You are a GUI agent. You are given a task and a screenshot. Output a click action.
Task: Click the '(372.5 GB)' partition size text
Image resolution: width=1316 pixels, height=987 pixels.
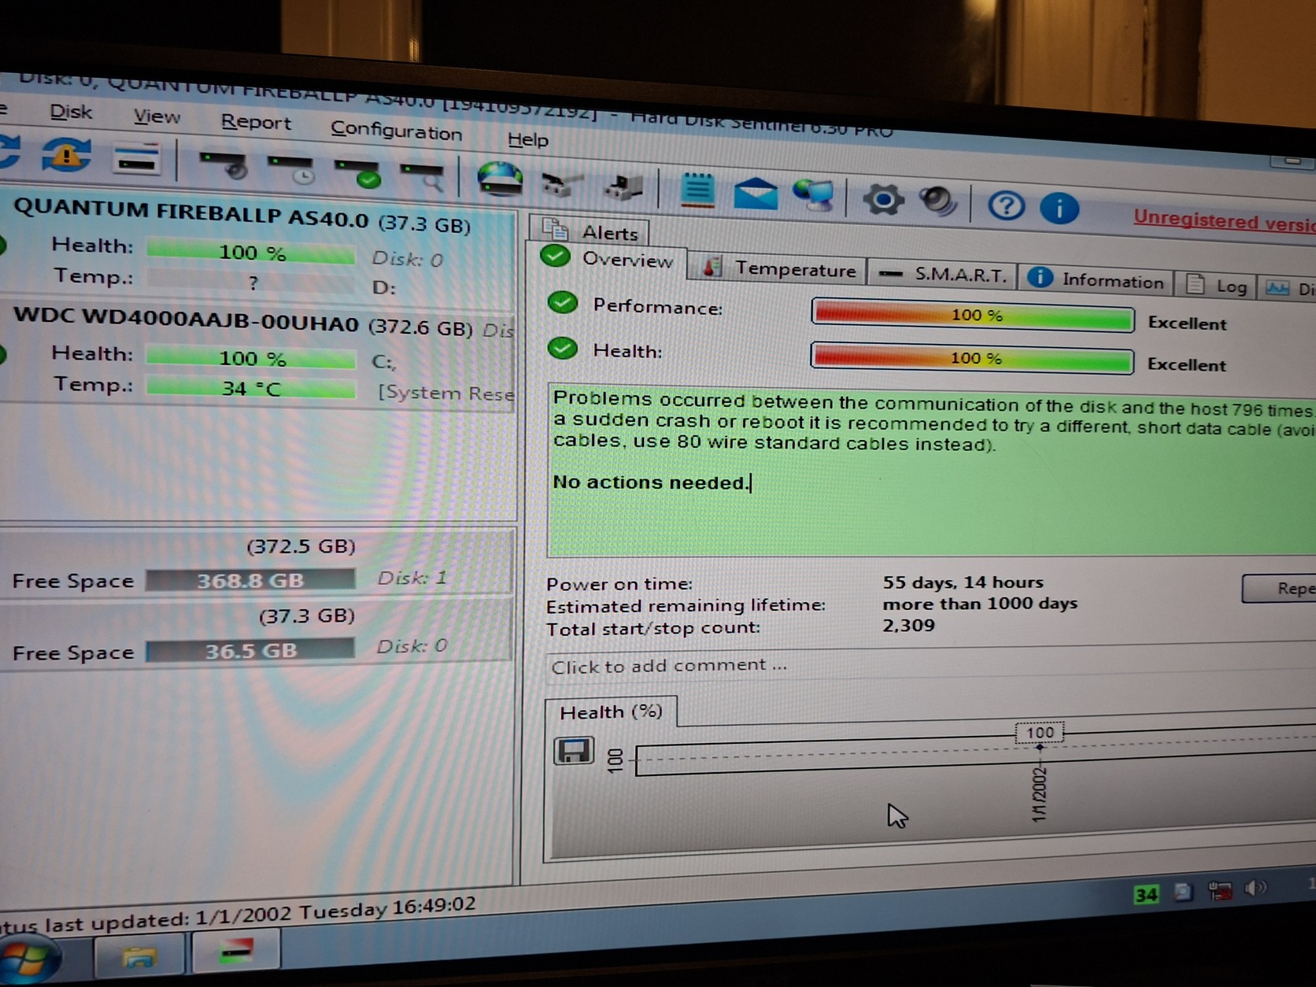[x=301, y=545]
